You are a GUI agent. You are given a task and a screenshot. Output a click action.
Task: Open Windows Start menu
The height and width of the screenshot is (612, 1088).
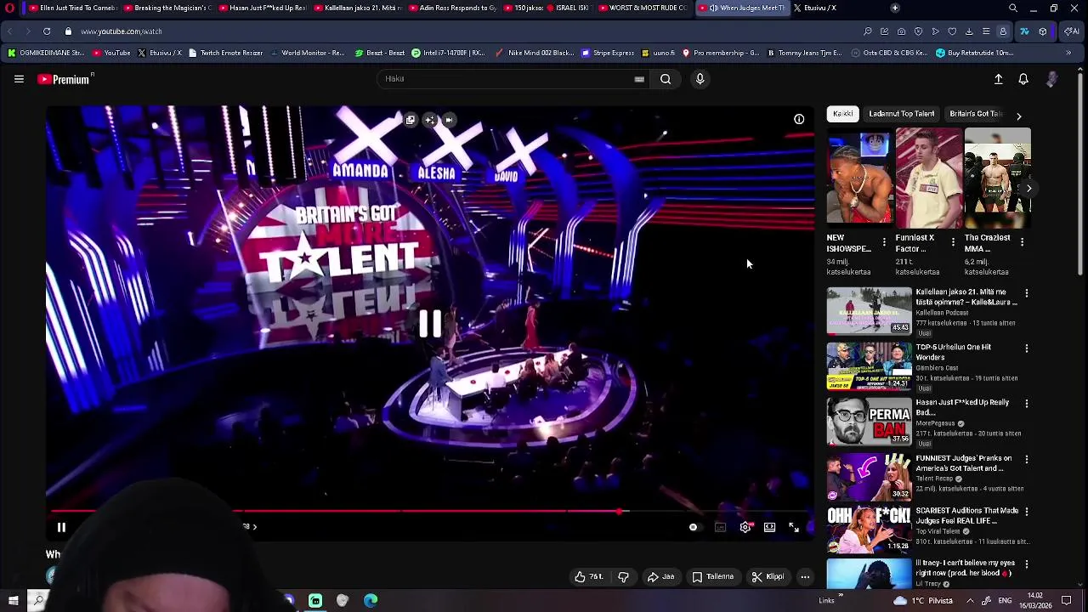13,601
